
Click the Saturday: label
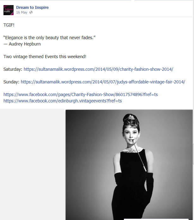(13, 69)
